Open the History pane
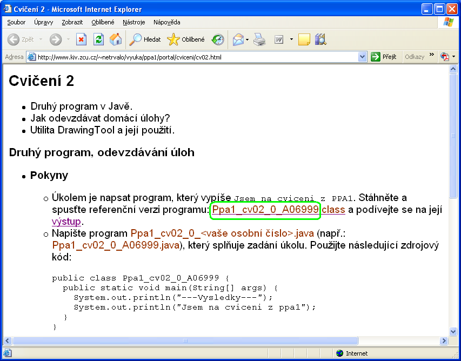 click(218, 39)
